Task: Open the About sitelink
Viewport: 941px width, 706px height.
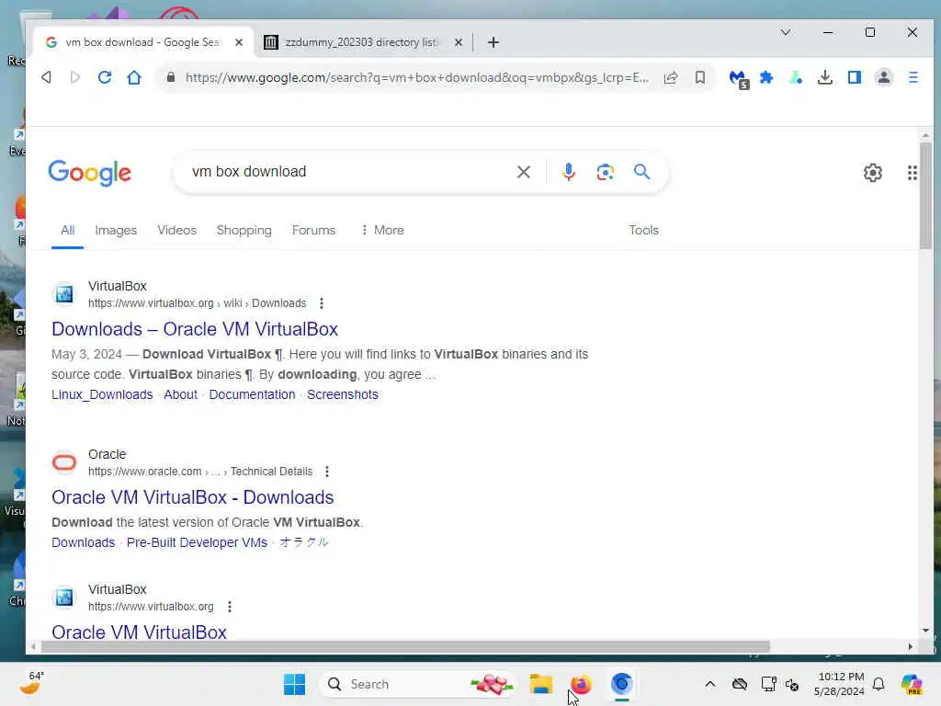Action: pos(181,394)
